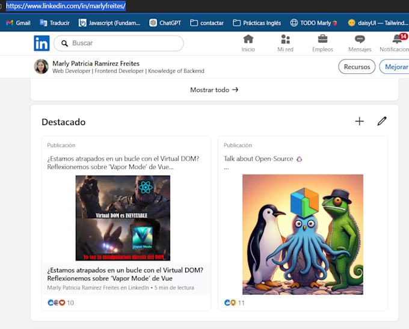Screen dimensions: 409x329
Task: Click in the Buscar search field
Action: (x=118, y=43)
